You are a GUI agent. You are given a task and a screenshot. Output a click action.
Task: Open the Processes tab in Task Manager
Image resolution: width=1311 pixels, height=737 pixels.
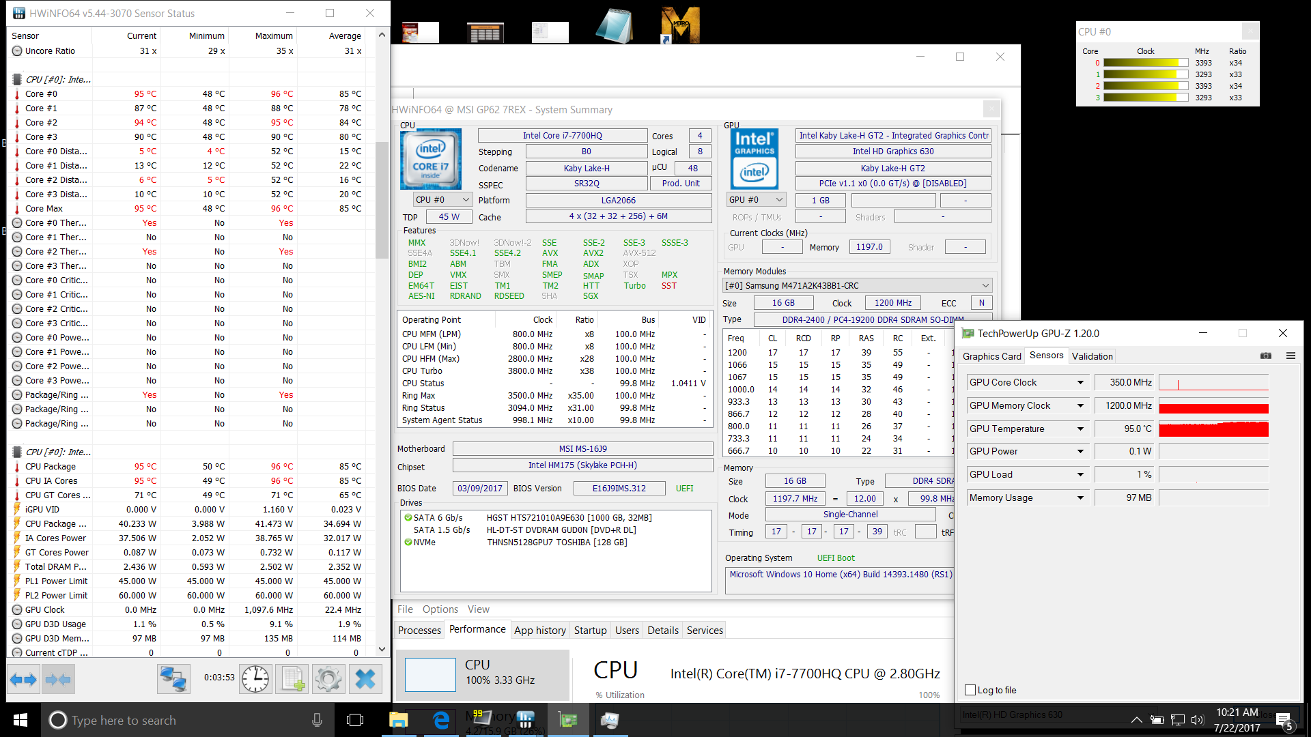point(419,630)
